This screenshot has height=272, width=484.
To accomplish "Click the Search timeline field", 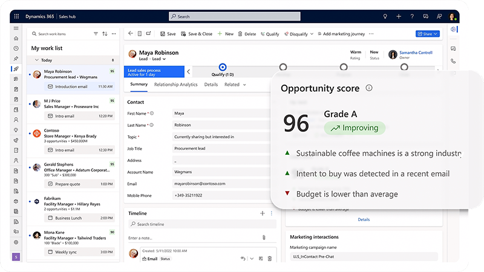I will [x=202, y=224].
